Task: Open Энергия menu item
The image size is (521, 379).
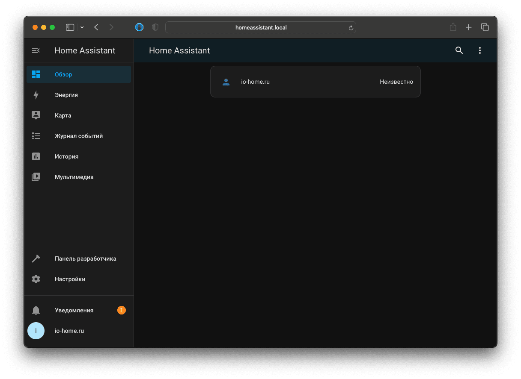Action: [x=79, y=95]
